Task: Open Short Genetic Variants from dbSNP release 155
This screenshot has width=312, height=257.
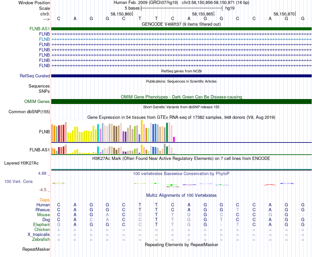Action: (181, 107)
